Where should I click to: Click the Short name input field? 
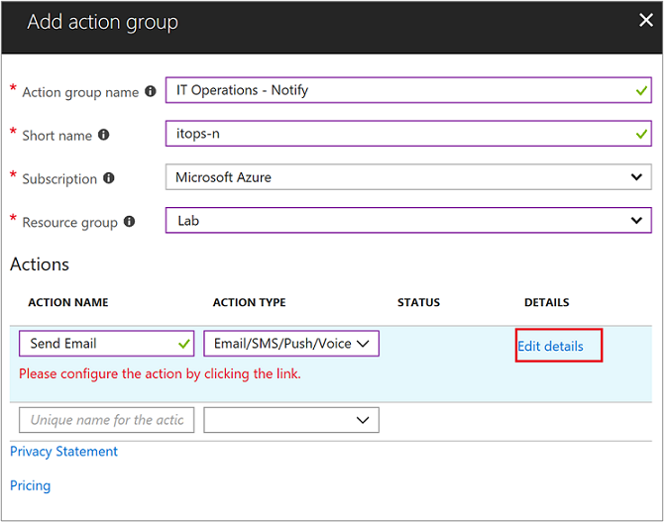pos(396,134)
